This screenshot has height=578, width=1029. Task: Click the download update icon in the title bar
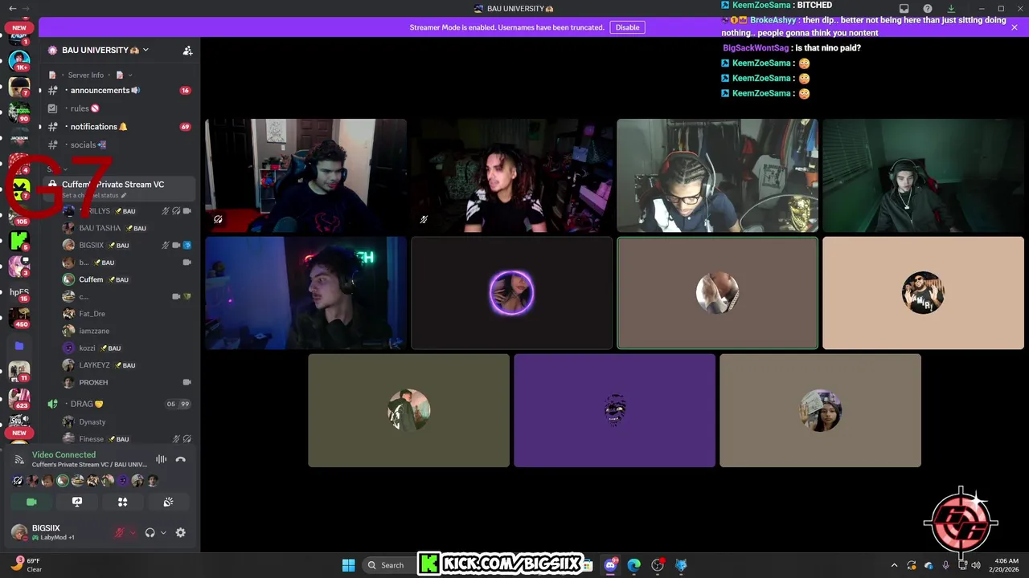(x=950, y=8)
